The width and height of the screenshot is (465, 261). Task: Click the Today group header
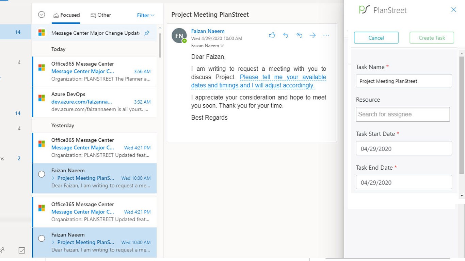tap(58, 49)
